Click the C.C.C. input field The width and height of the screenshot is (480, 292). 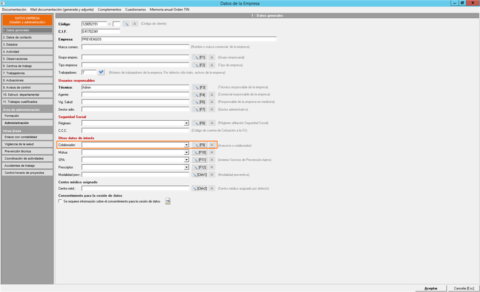(135, 130)
